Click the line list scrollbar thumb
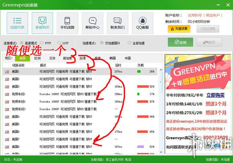233x163 pixels. pos(161,82)
